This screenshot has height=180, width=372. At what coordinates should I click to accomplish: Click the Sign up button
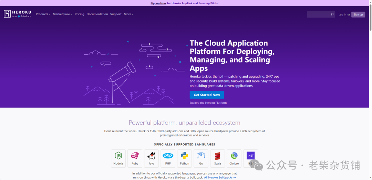click(x=358, y=14)
